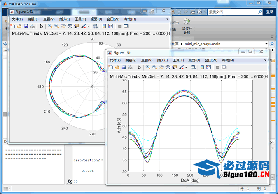
Task: Click Save icon in Figure 151 toolbar
Action: point(124,68)
